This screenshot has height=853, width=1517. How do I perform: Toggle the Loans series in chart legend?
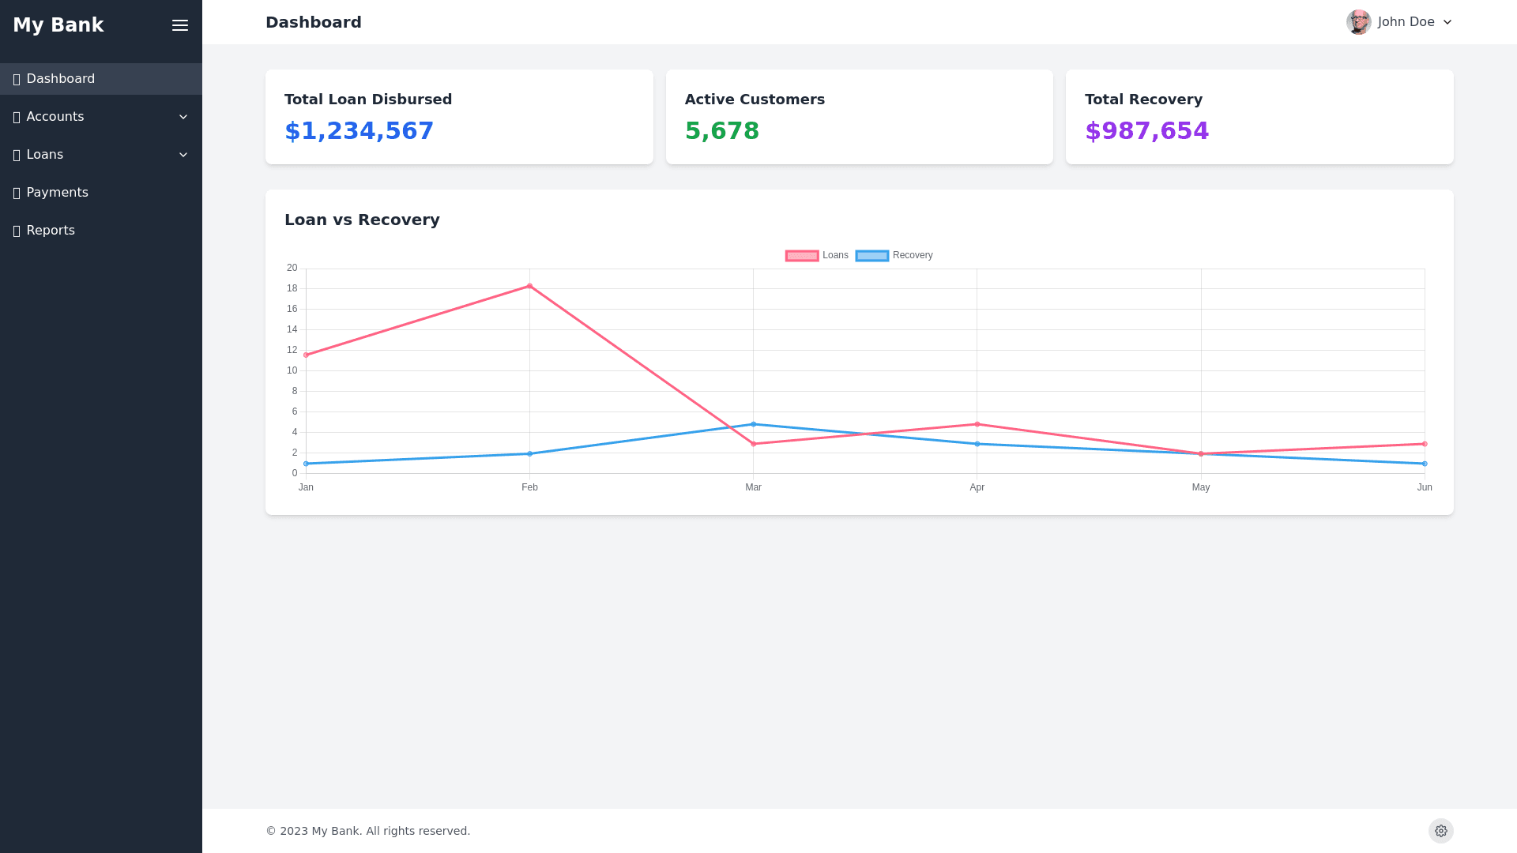[x=834, y=255]
